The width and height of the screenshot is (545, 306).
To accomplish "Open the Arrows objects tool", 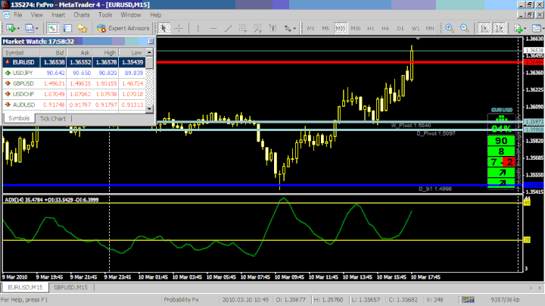I will (288, 28).
